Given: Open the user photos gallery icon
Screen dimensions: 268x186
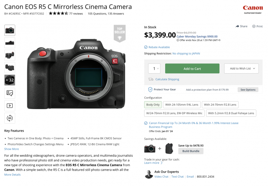Looking at the screenshot, I should click(x=10, y=93).
